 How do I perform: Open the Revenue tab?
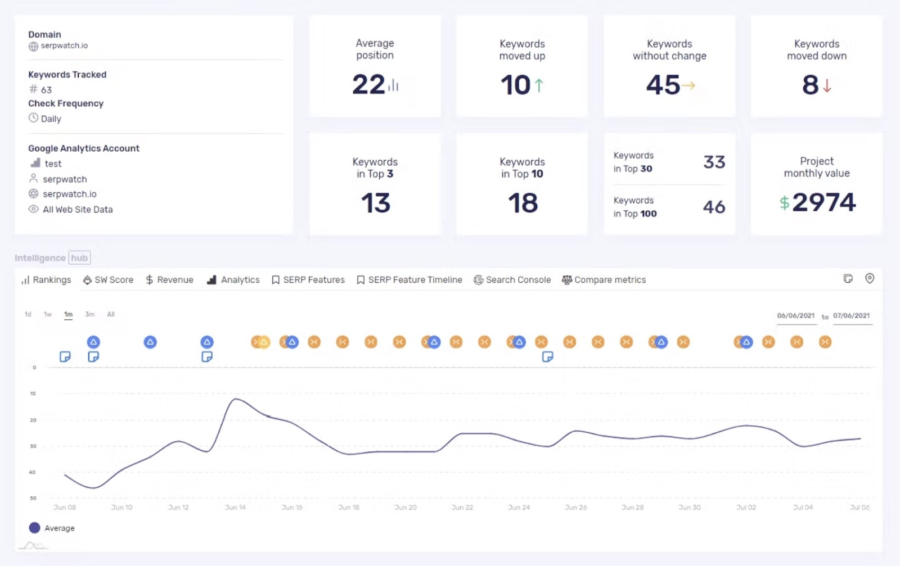169,280
